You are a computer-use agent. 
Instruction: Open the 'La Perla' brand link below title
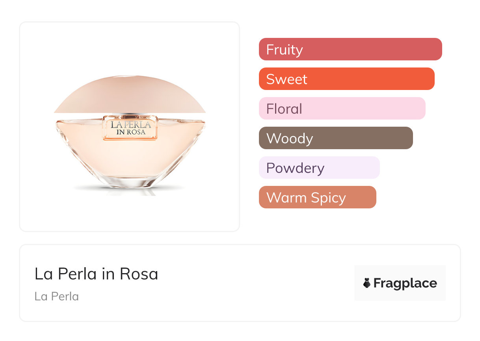(x=57, y=296)
